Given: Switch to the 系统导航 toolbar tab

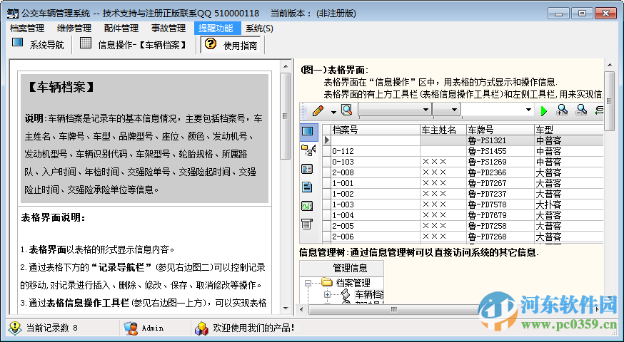Looking at the screenshot, I should point(39,45).
